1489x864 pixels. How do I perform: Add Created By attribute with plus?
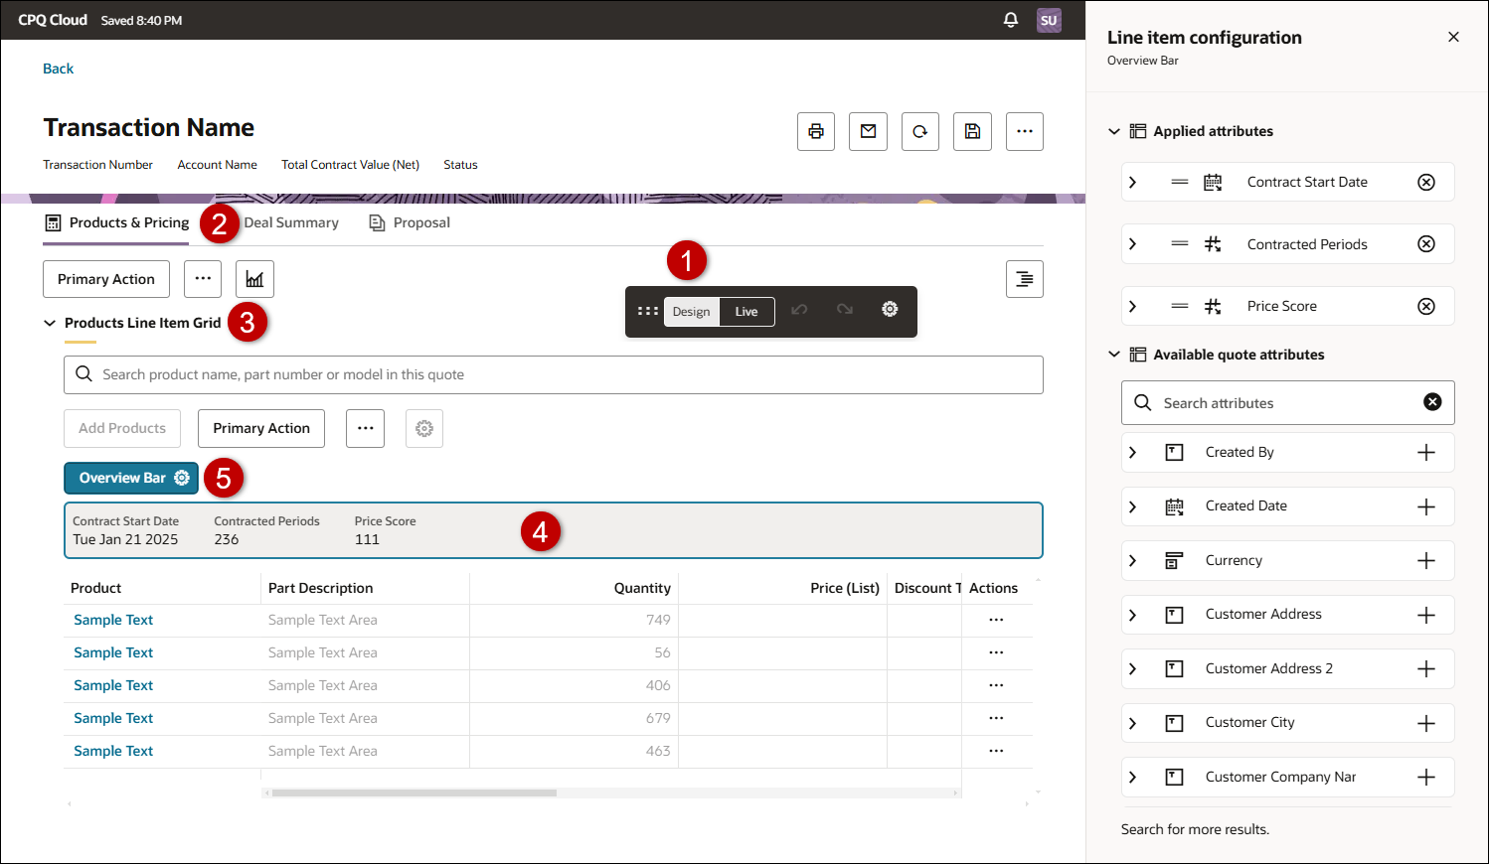point(1425,453)
